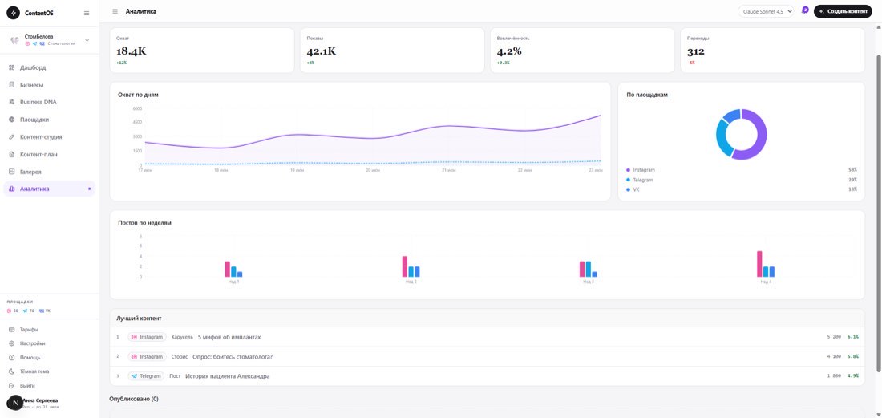Click the purple Instagram legend dot
Screen dimensions: 882x418
click(629, 170)
